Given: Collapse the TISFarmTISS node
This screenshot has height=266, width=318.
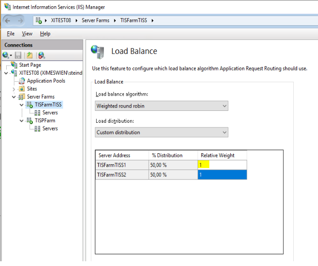Looking at the screenshot, I should (x=21, y=105).
